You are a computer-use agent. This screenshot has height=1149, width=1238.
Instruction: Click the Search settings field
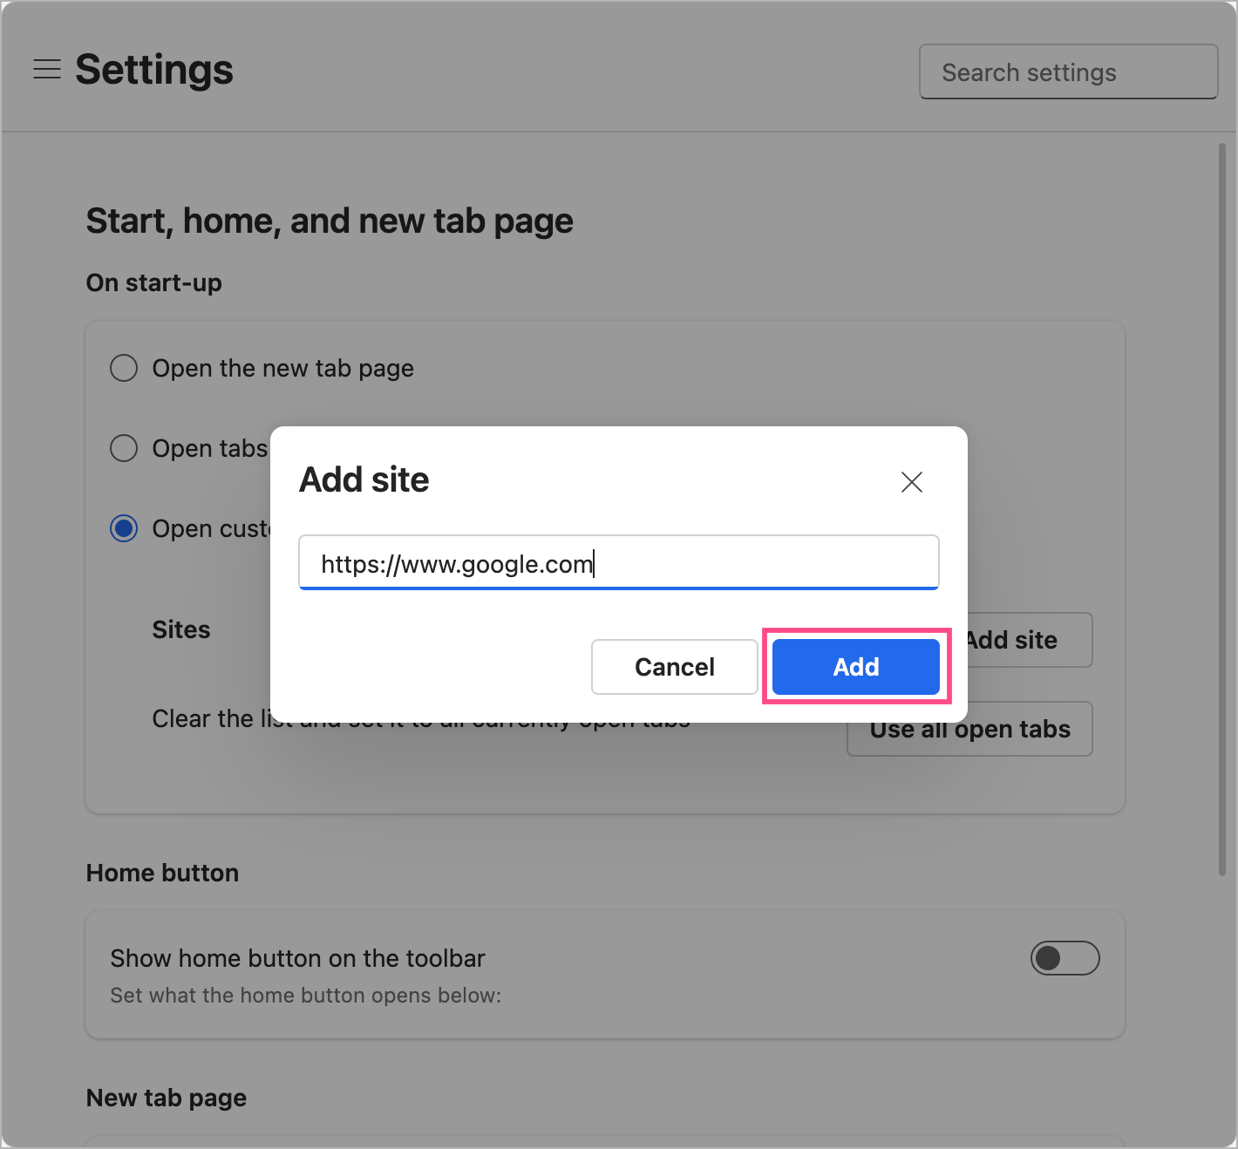(x=1068, y=72)
